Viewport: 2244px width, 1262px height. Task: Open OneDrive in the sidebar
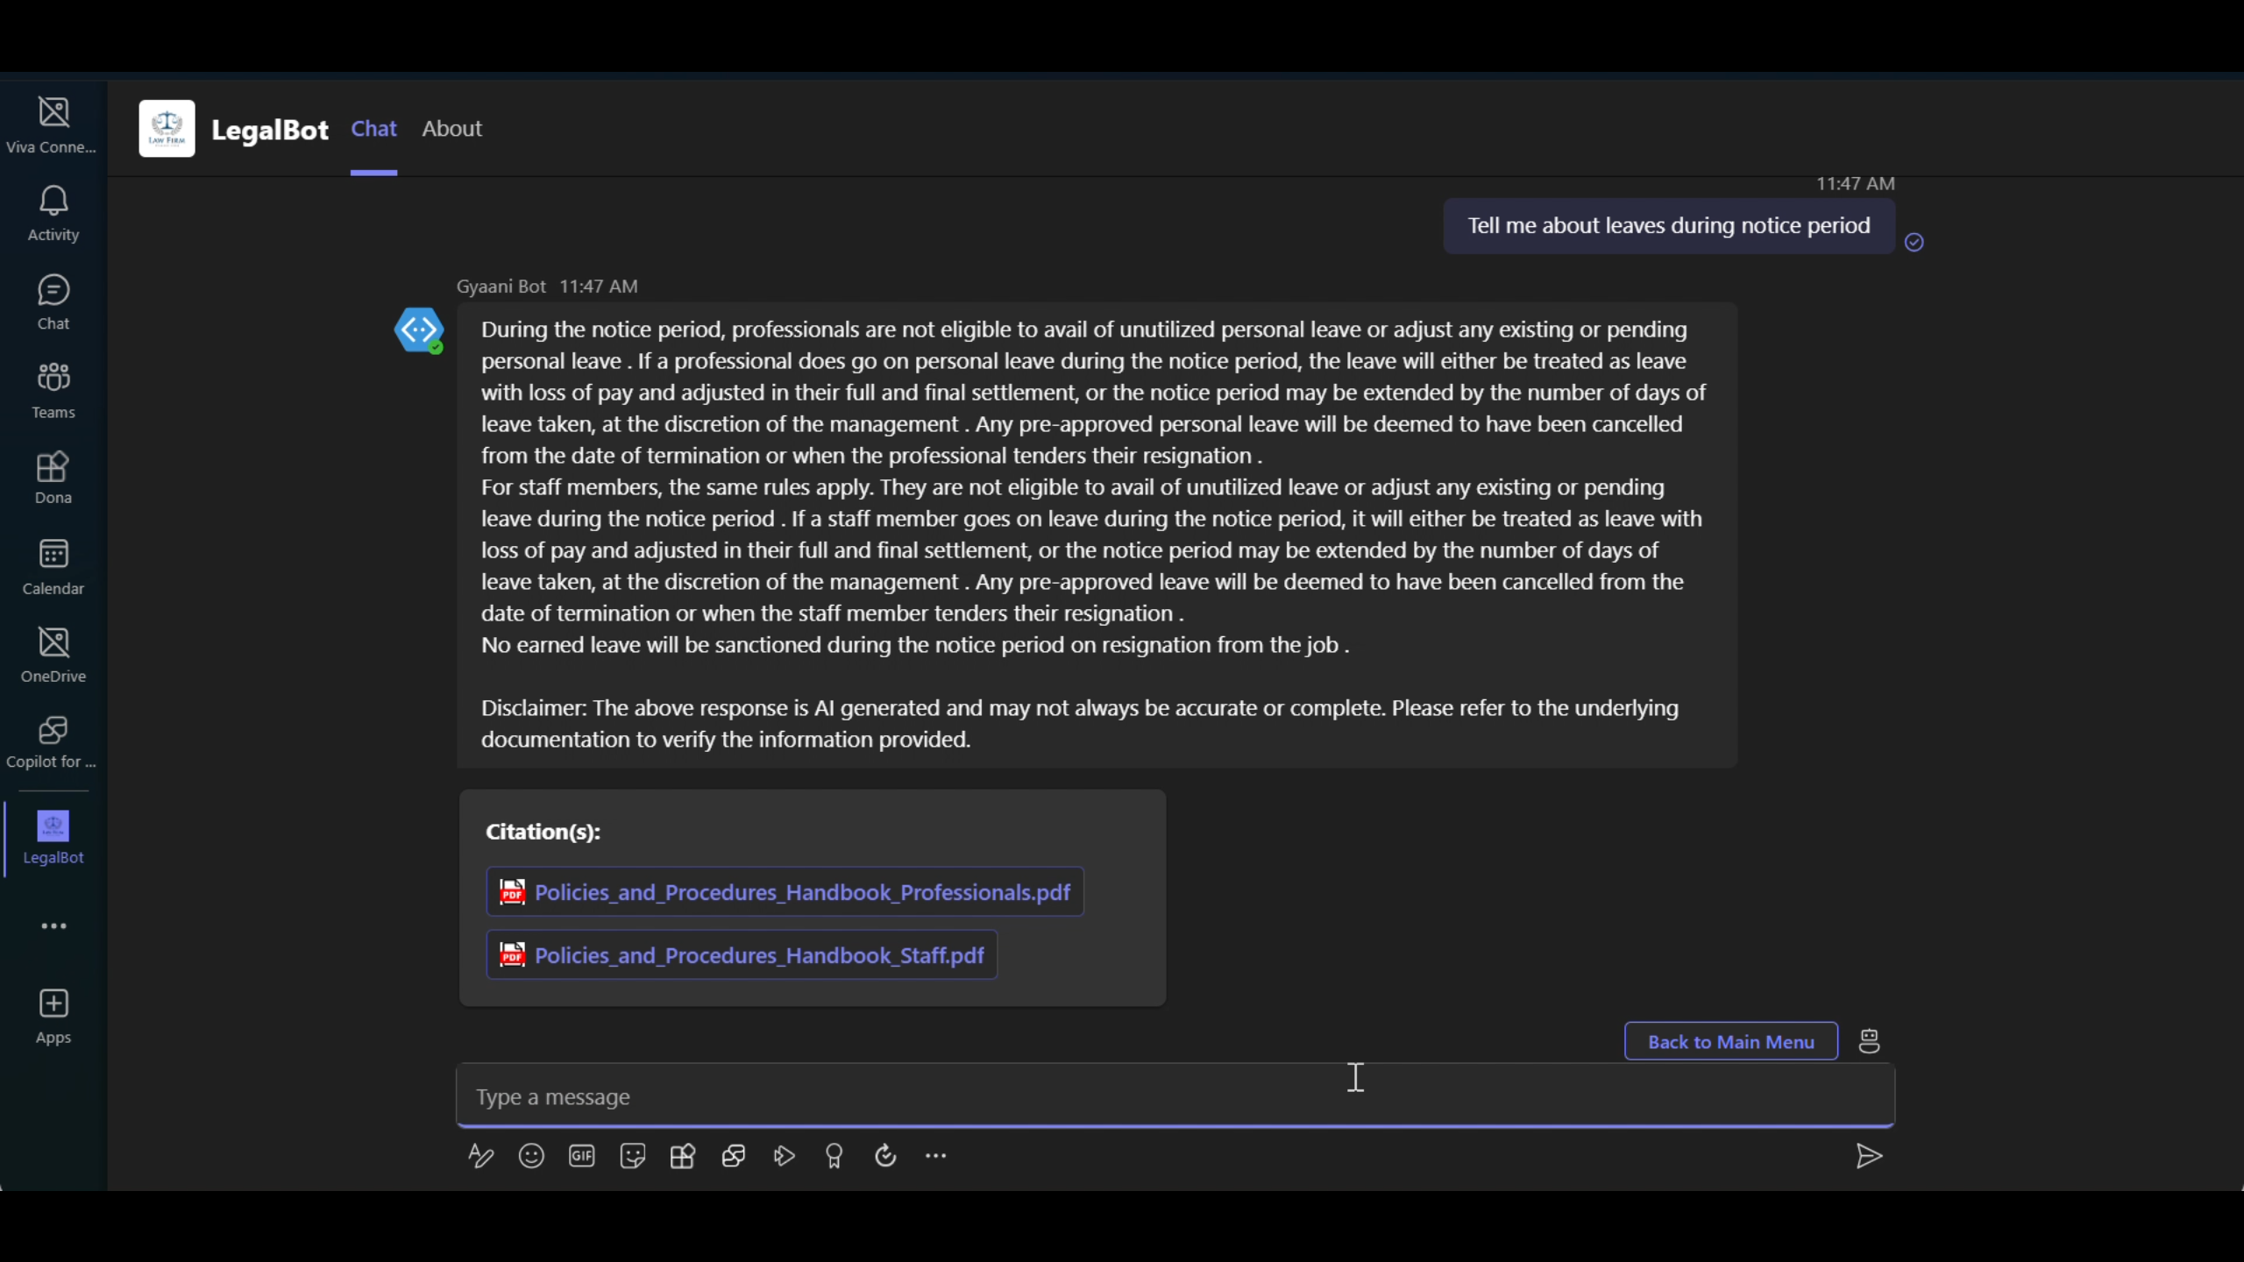(53, 655)
